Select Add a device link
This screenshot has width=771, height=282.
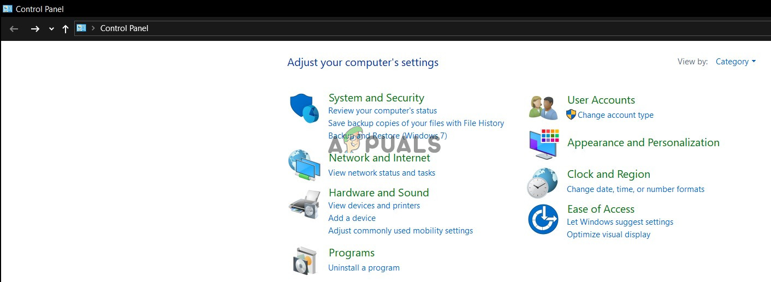(352, 218)
